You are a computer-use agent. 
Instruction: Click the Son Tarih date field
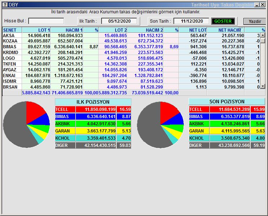[x=191, y=21]
